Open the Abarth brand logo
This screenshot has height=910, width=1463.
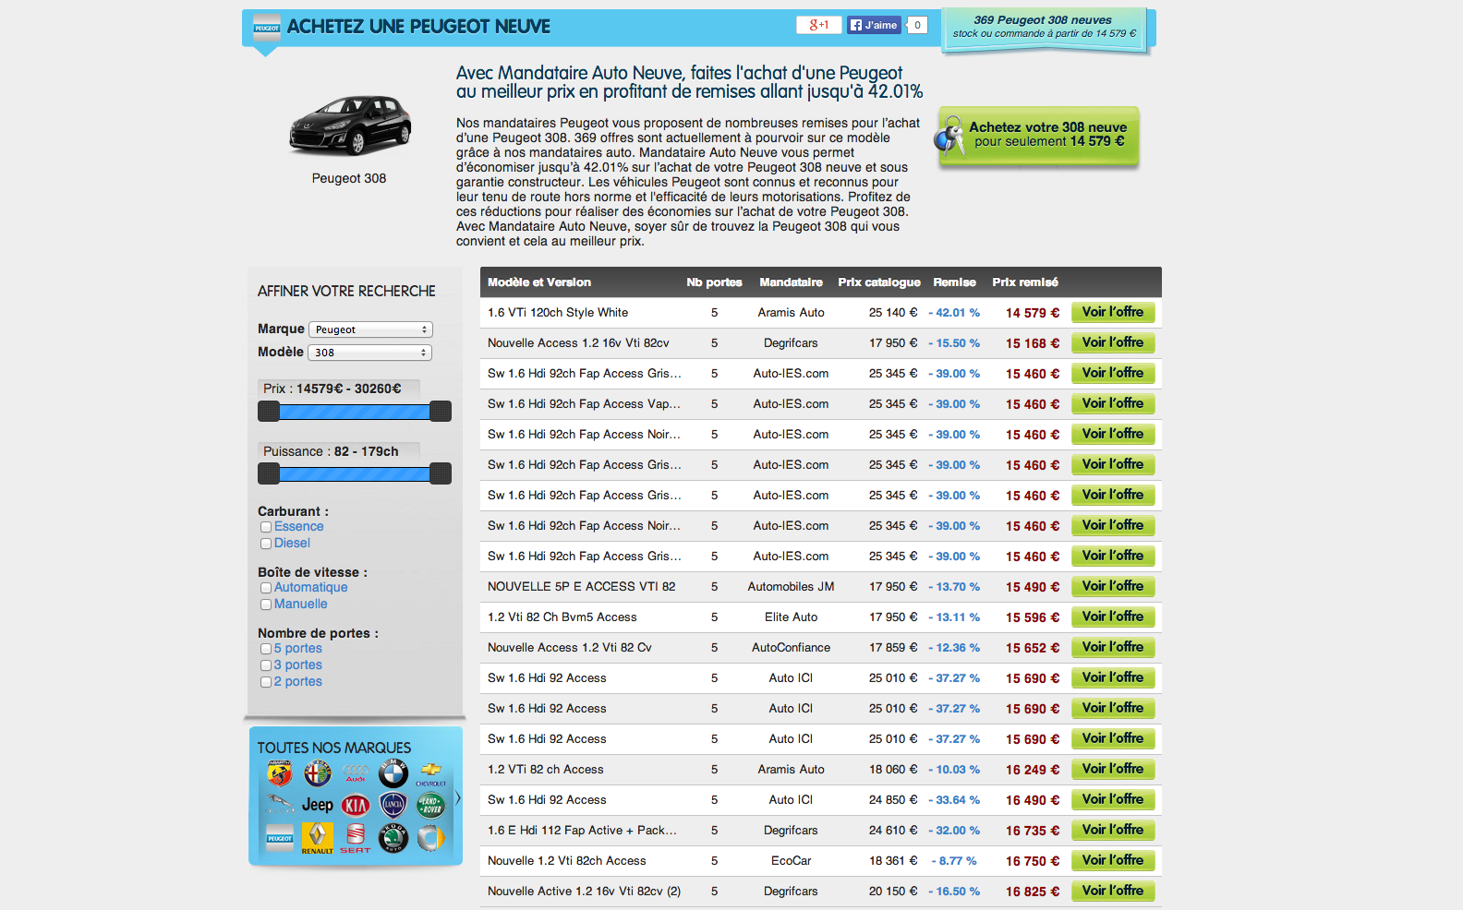(x=280, y=772)
